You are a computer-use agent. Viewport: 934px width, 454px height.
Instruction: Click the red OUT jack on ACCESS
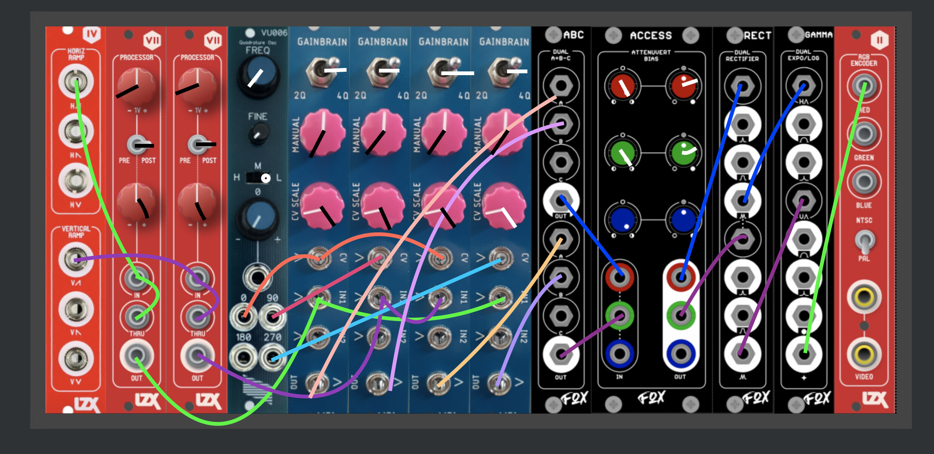681,278
